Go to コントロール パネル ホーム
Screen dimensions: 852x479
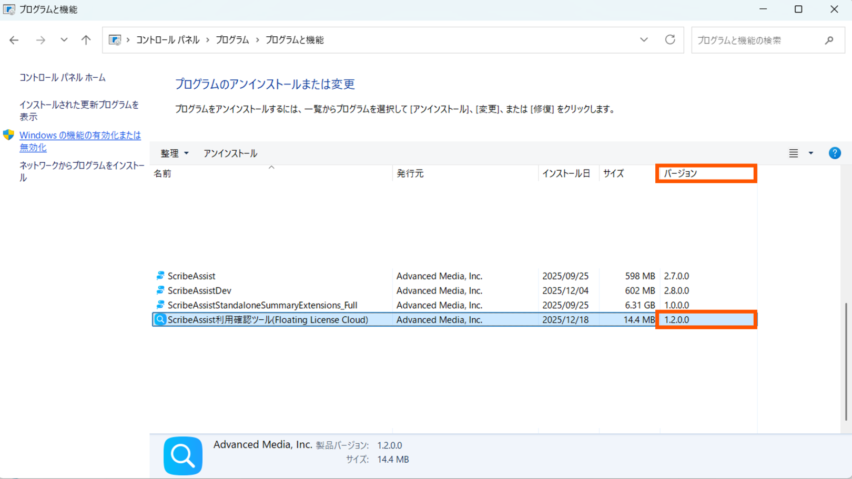(x=63, y=78)
